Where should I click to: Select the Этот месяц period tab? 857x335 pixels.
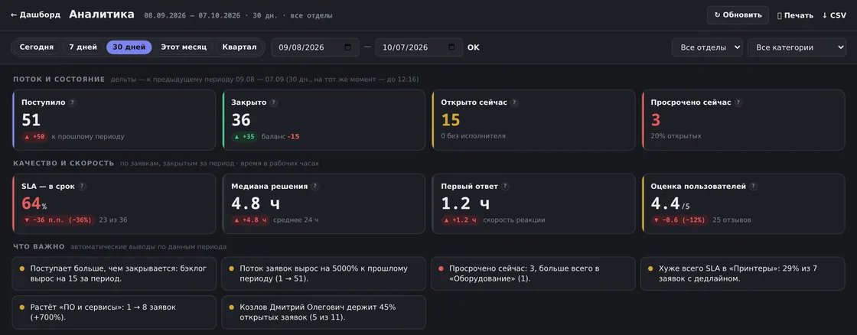pos(184,47)
